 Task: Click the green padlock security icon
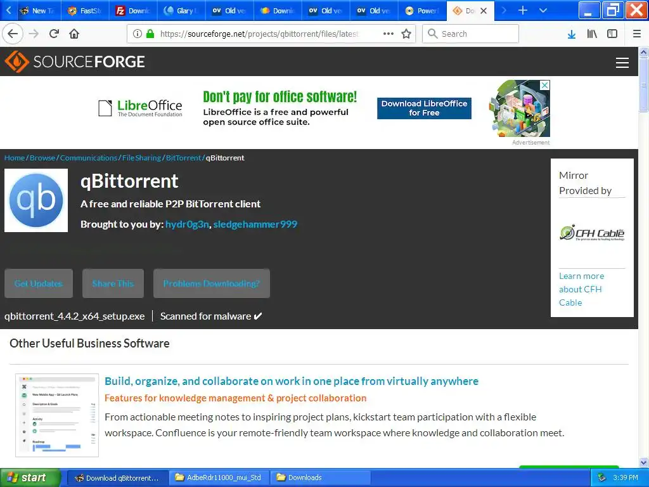pyautogui.click(x=150, y=34)
